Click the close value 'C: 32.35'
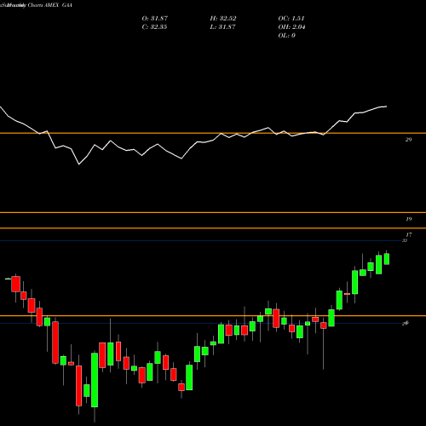 click(x=154, y=27)
